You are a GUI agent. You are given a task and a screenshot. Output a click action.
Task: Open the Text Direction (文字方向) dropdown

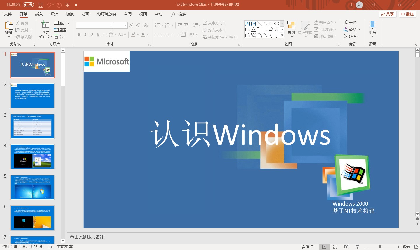[x=214, y=23]
